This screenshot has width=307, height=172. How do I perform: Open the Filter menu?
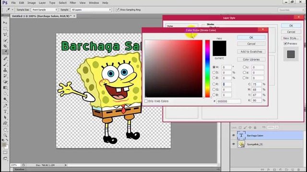tap(73, 3)
